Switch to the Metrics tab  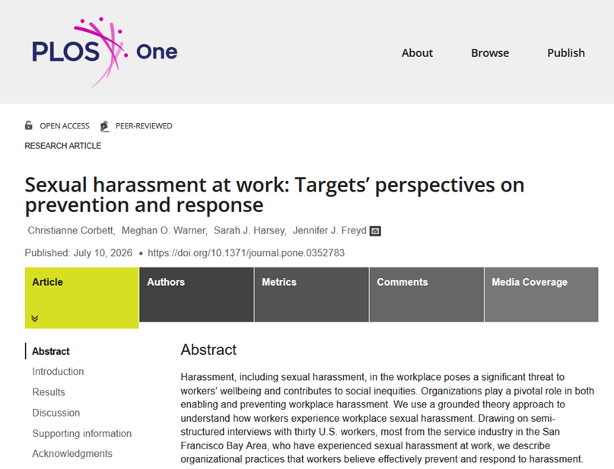pos(312,294)
